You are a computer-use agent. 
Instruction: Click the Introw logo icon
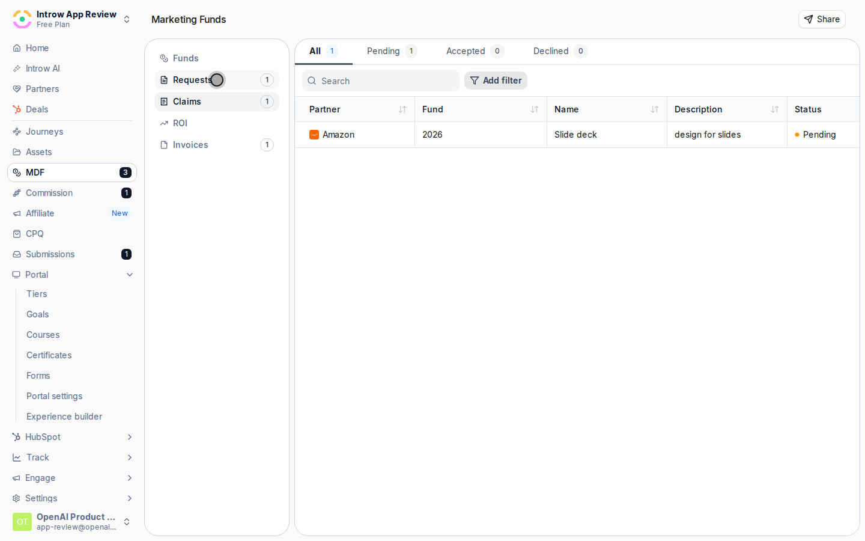(22, 19)
